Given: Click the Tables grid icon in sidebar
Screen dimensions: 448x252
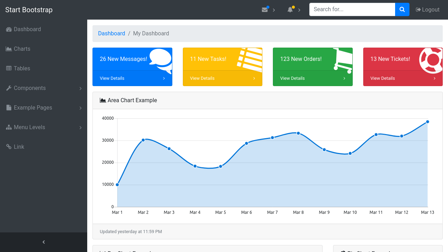Looking at the screenshot, I should (x=9, y=69).
